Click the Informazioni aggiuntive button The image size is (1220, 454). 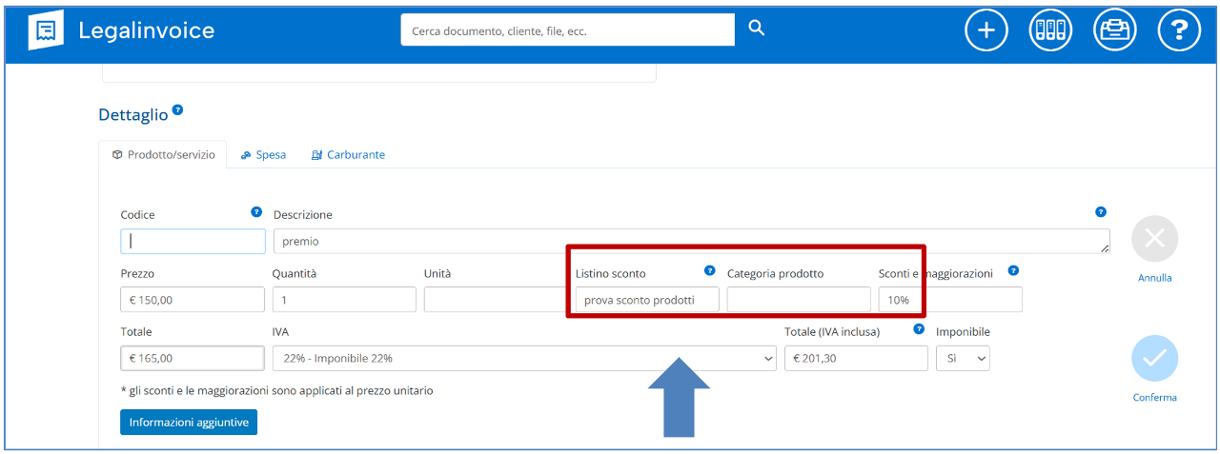point(188,422)
